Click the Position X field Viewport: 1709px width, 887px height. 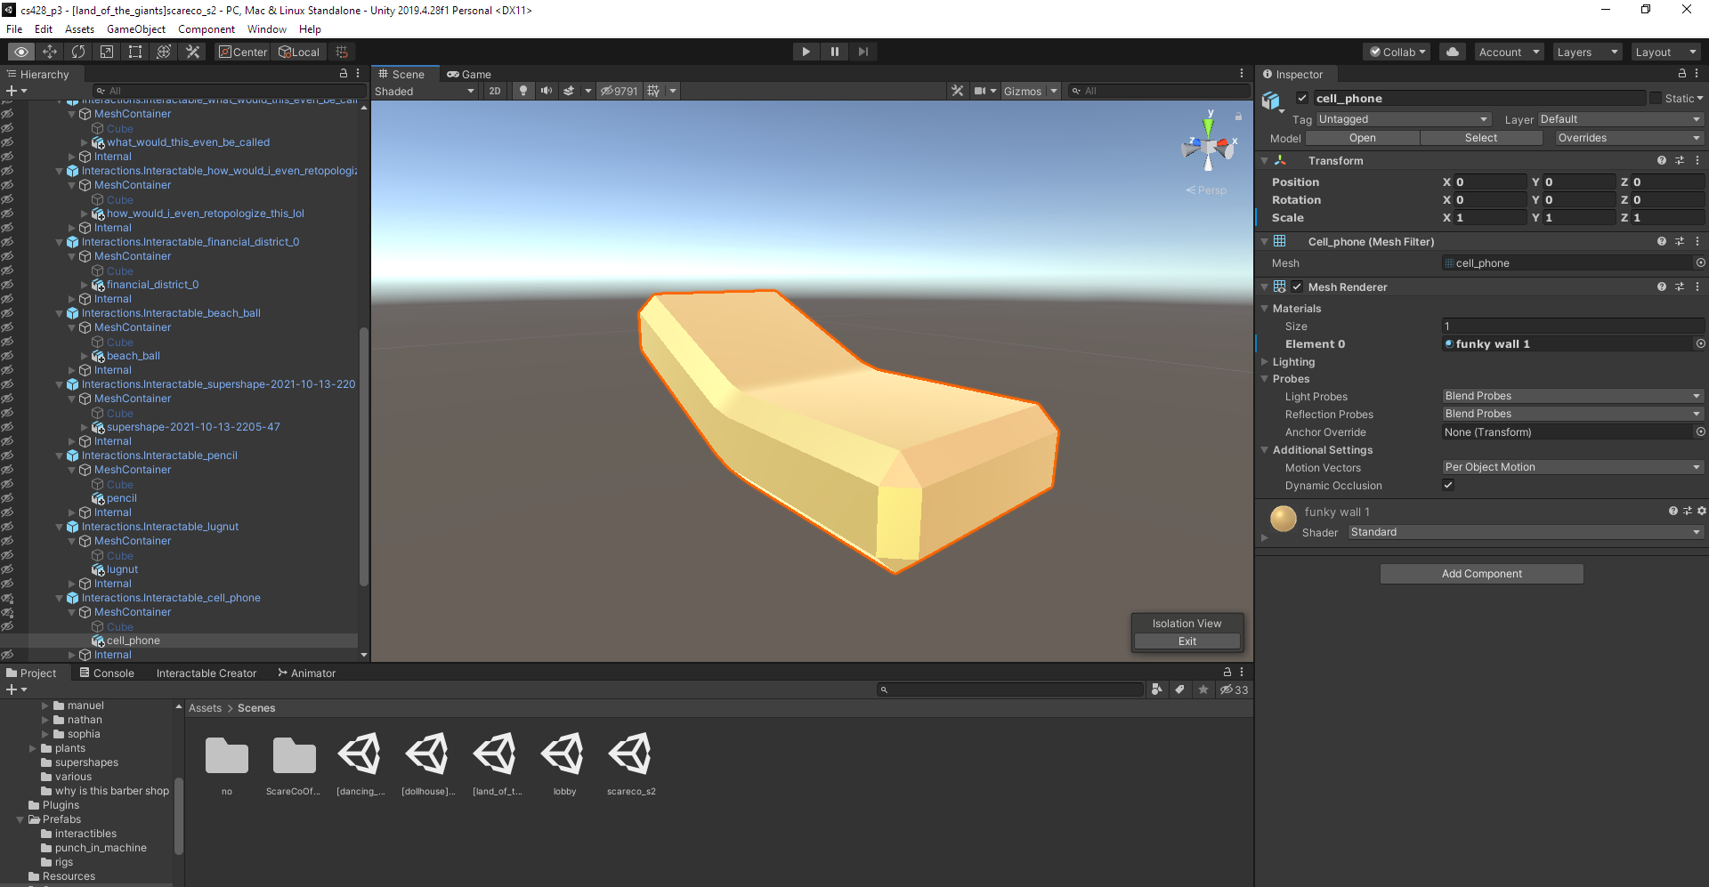pyautogui.click(x=1490, y=181)
